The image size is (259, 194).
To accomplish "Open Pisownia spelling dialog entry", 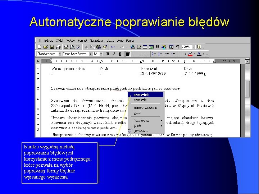I will [146, 131].
